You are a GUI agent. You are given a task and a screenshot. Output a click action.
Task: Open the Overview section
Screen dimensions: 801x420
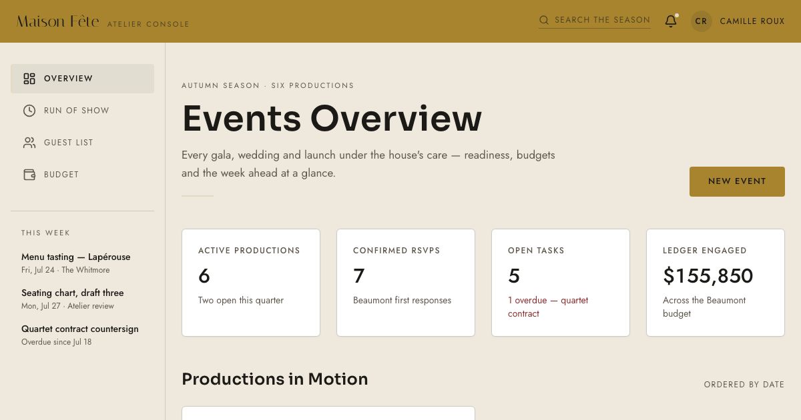(x=82, y=79)
